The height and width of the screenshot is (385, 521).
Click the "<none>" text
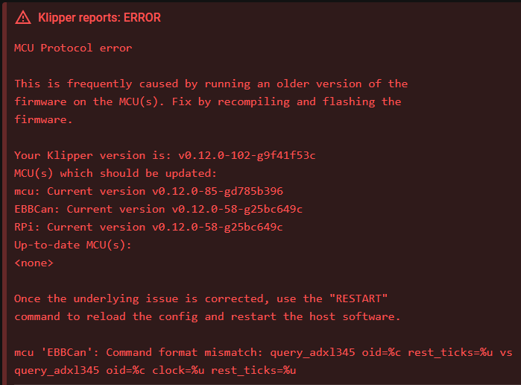[x=34, y=263]
